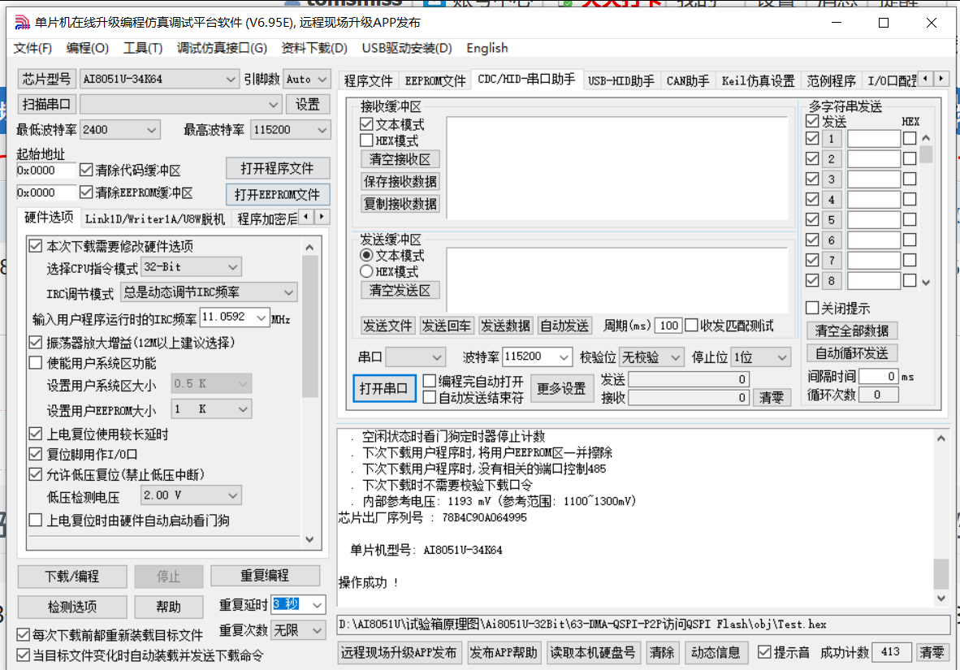Click log output vertical scrollbar

pos(941,518)
